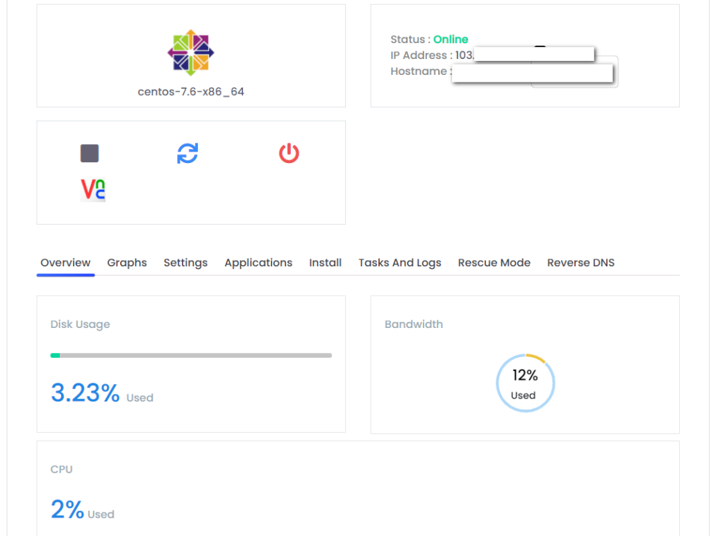The height and width of the screenshot is (536, 711).
Task: Switch to the Graphs tab
Action: point(127,263)
